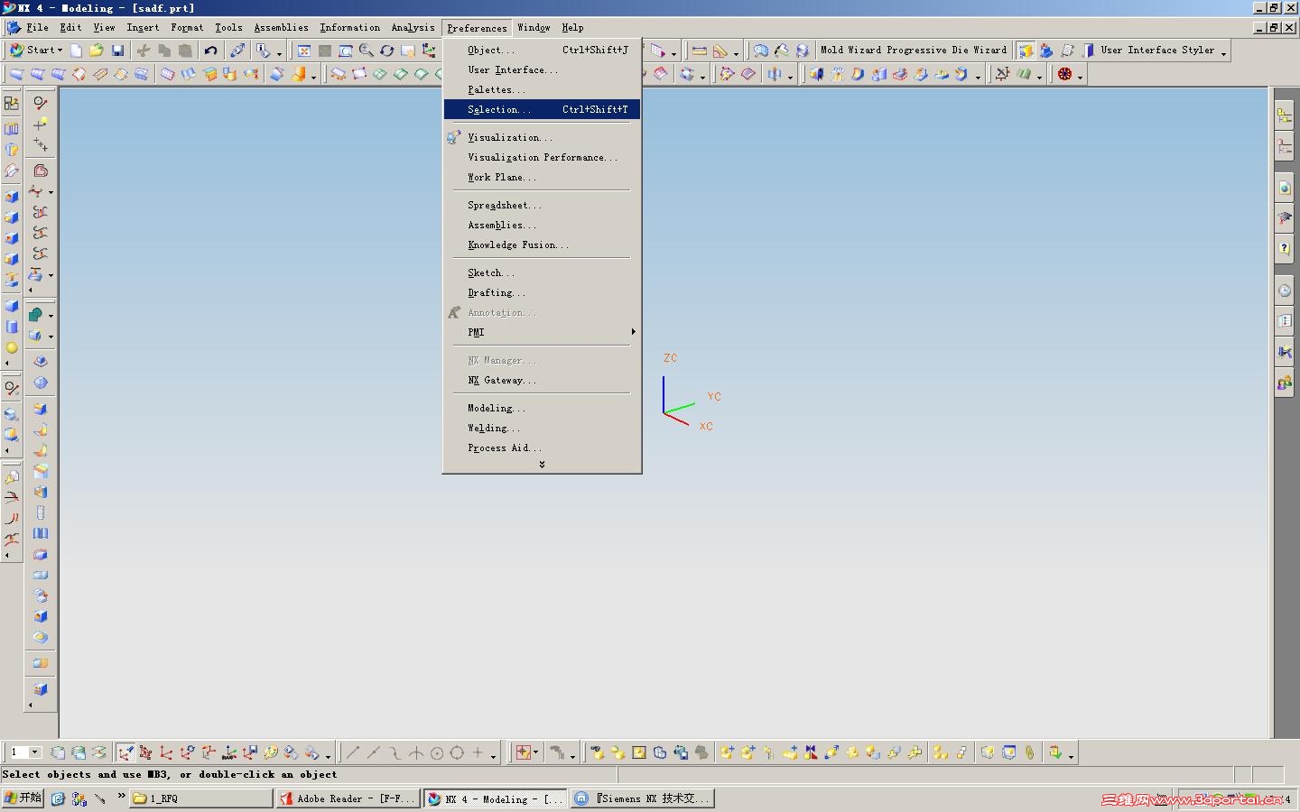Screen dimensions: 1300x812
Task: Switch to the Siemens NX taskbar window
Action: [x=642, y=798]
